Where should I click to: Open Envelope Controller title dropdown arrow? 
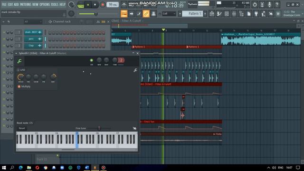click(x=16, y=53)
